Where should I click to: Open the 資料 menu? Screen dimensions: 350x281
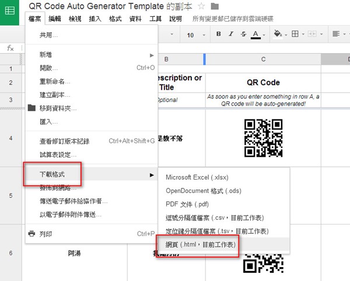coord(135,19)
